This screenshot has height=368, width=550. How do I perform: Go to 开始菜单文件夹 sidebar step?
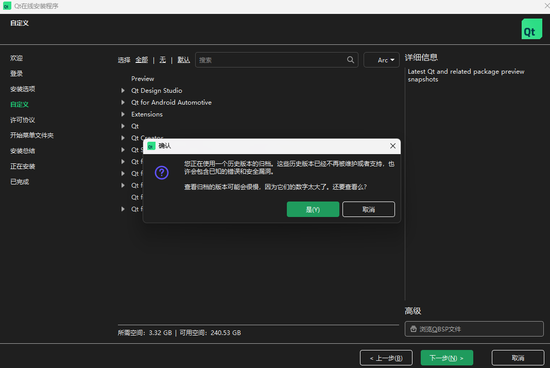[x=32, y=136]
